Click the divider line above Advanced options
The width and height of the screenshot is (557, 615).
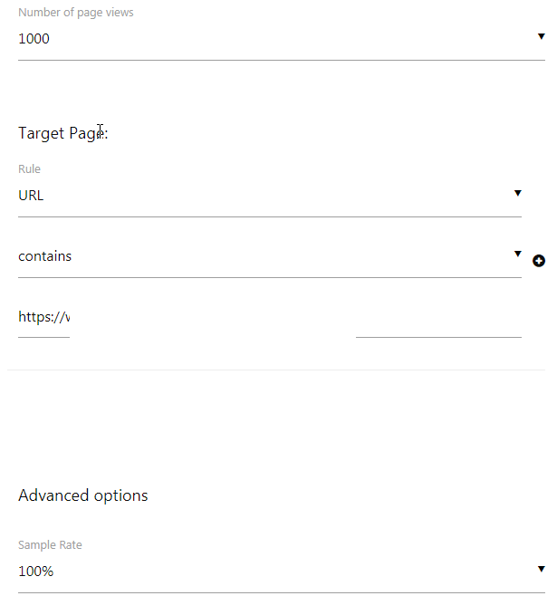[x=276, y=370]
